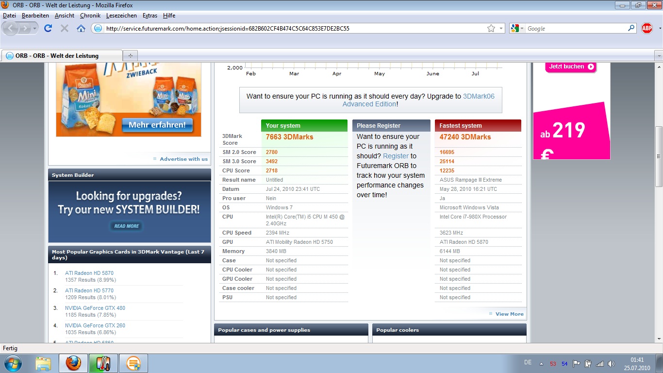Click the red 53 temperature tray icon
Image resolution: width=663 pixels, height=373 pixels.
pos(553,364)
